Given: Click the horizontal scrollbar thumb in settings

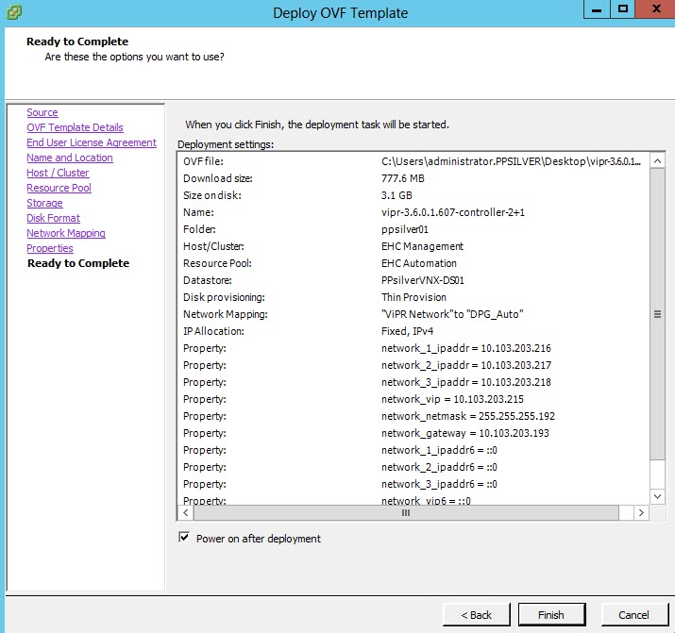Looking at the screenshot, I should (406, 512).
